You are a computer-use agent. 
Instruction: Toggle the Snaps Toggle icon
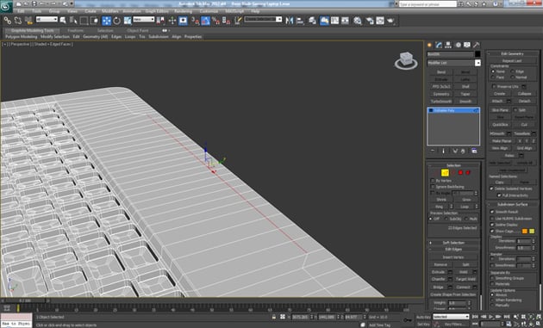pos(196,21)
